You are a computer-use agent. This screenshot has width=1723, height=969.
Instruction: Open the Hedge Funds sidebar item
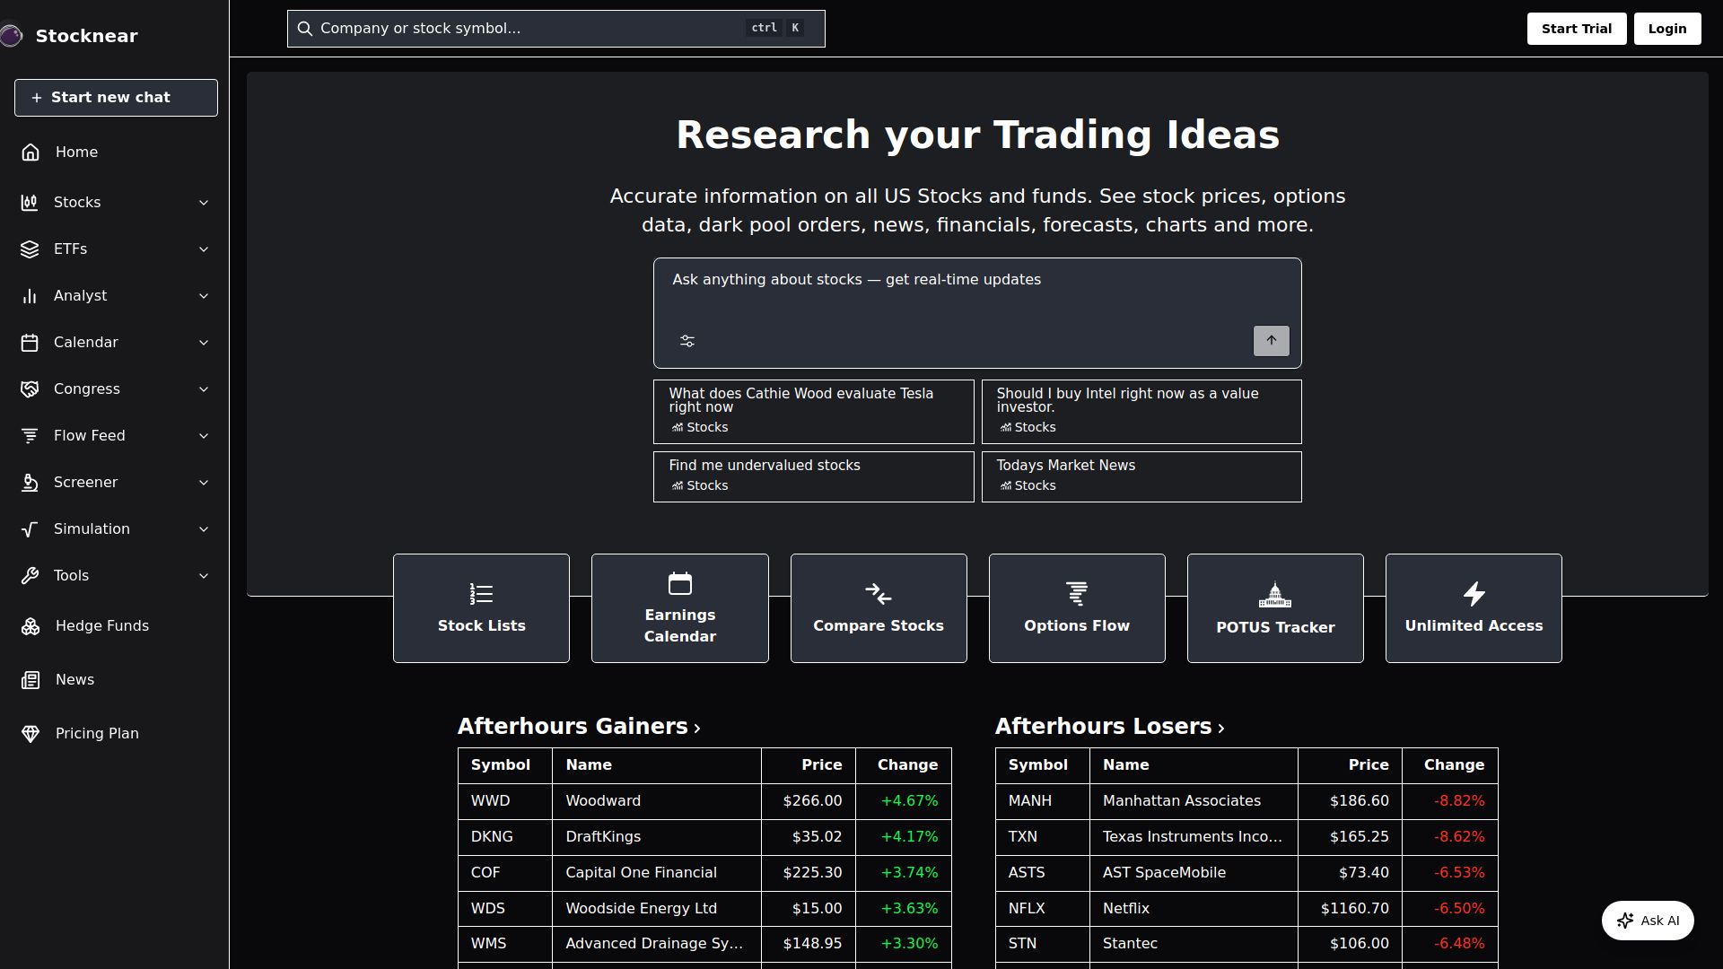101,626
